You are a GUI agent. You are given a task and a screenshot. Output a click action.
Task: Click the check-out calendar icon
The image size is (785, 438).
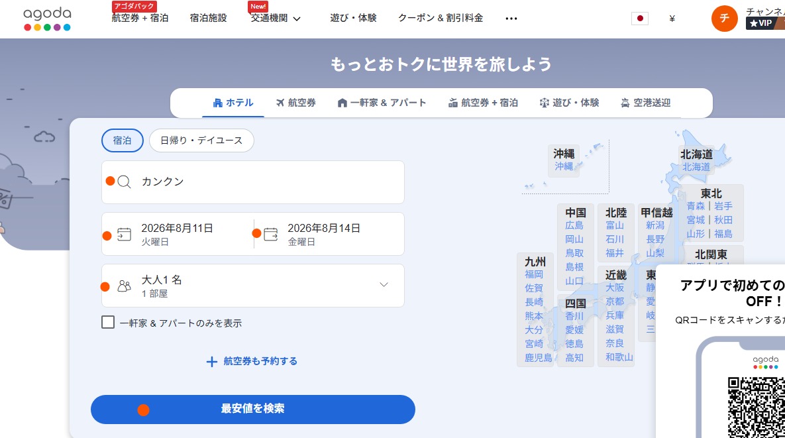[270, 235]
